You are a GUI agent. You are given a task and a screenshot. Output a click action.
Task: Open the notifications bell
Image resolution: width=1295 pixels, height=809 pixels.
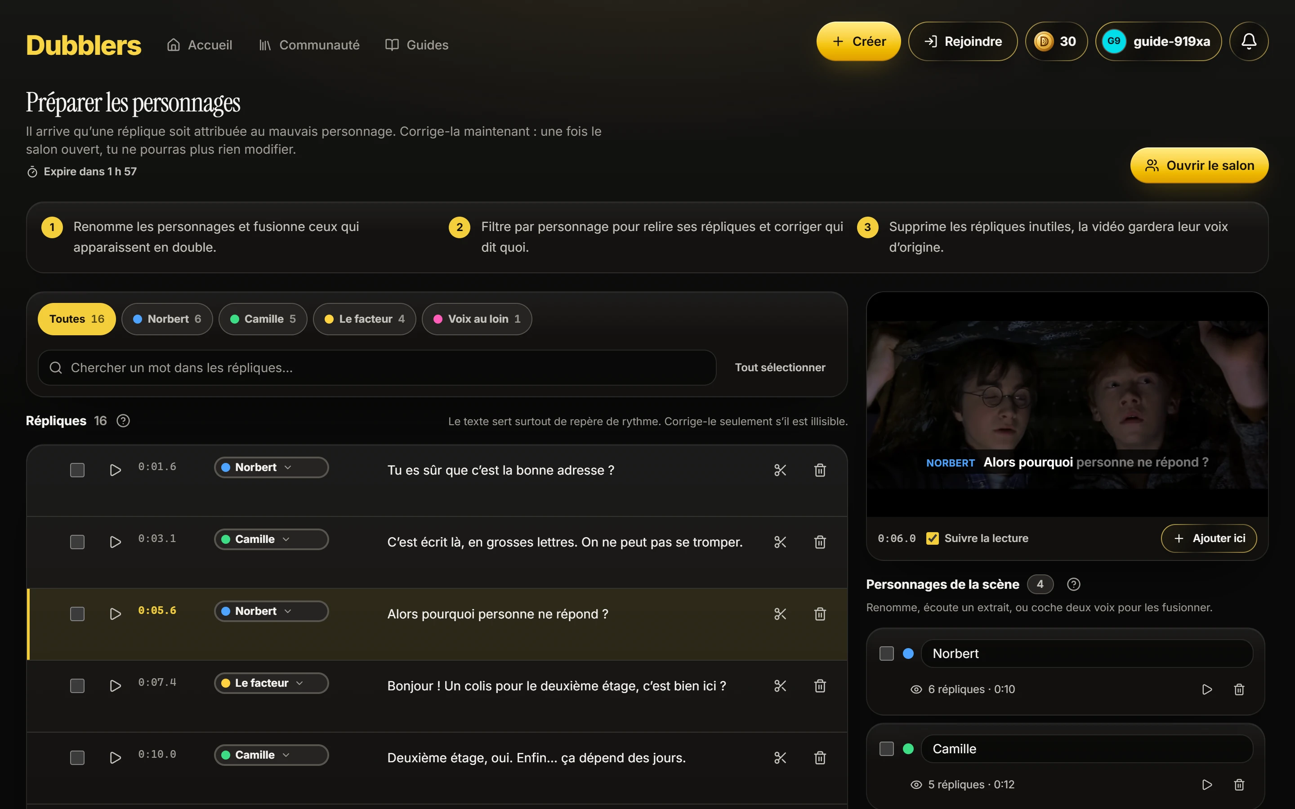tap(1248, 41)
